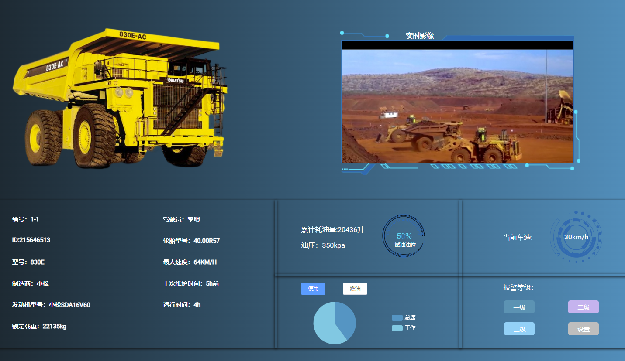Choose the 三级 alarm level
The width and height of the screenshot is (625, 361).
pos(519,329)
